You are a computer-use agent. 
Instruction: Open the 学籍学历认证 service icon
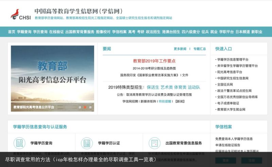point(87,143)
